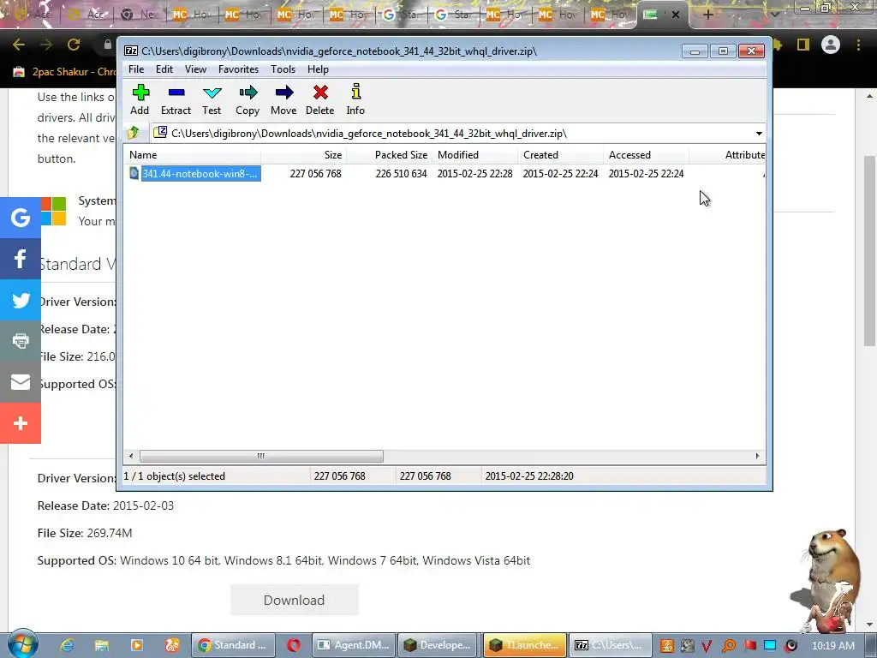Open the Favorites menu
Image resolution: width=877 pixels, height=658 pixels.
click(x=239, y=69)
